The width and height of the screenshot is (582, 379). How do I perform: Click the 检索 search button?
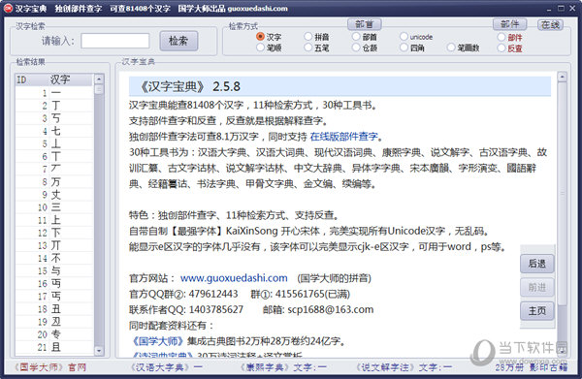(x=178, y=41)
